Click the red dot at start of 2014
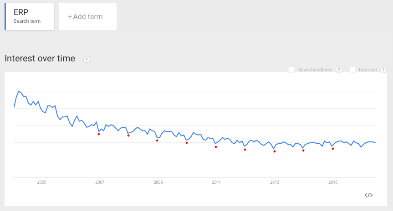Screen dimensions: 393x211 pyautogui.click(x=303, y=151)
